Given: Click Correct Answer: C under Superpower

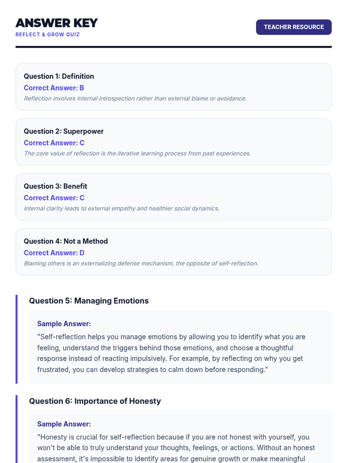Looking at the screenshot, I should click(x=54, y=143).
